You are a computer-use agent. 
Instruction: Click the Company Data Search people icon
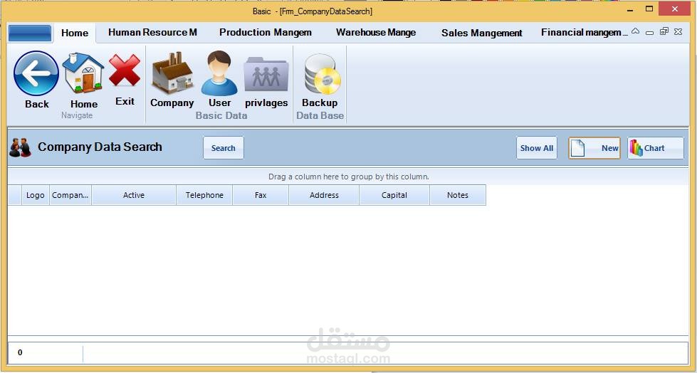pos(21,147)
